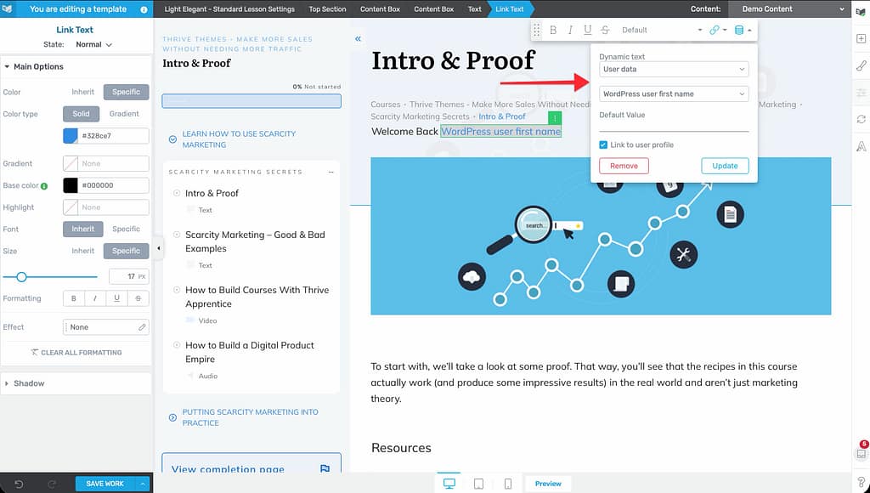This screenshot has height=493, width=870.
Task: Set Font option to Specific
Action: point(126,229)
